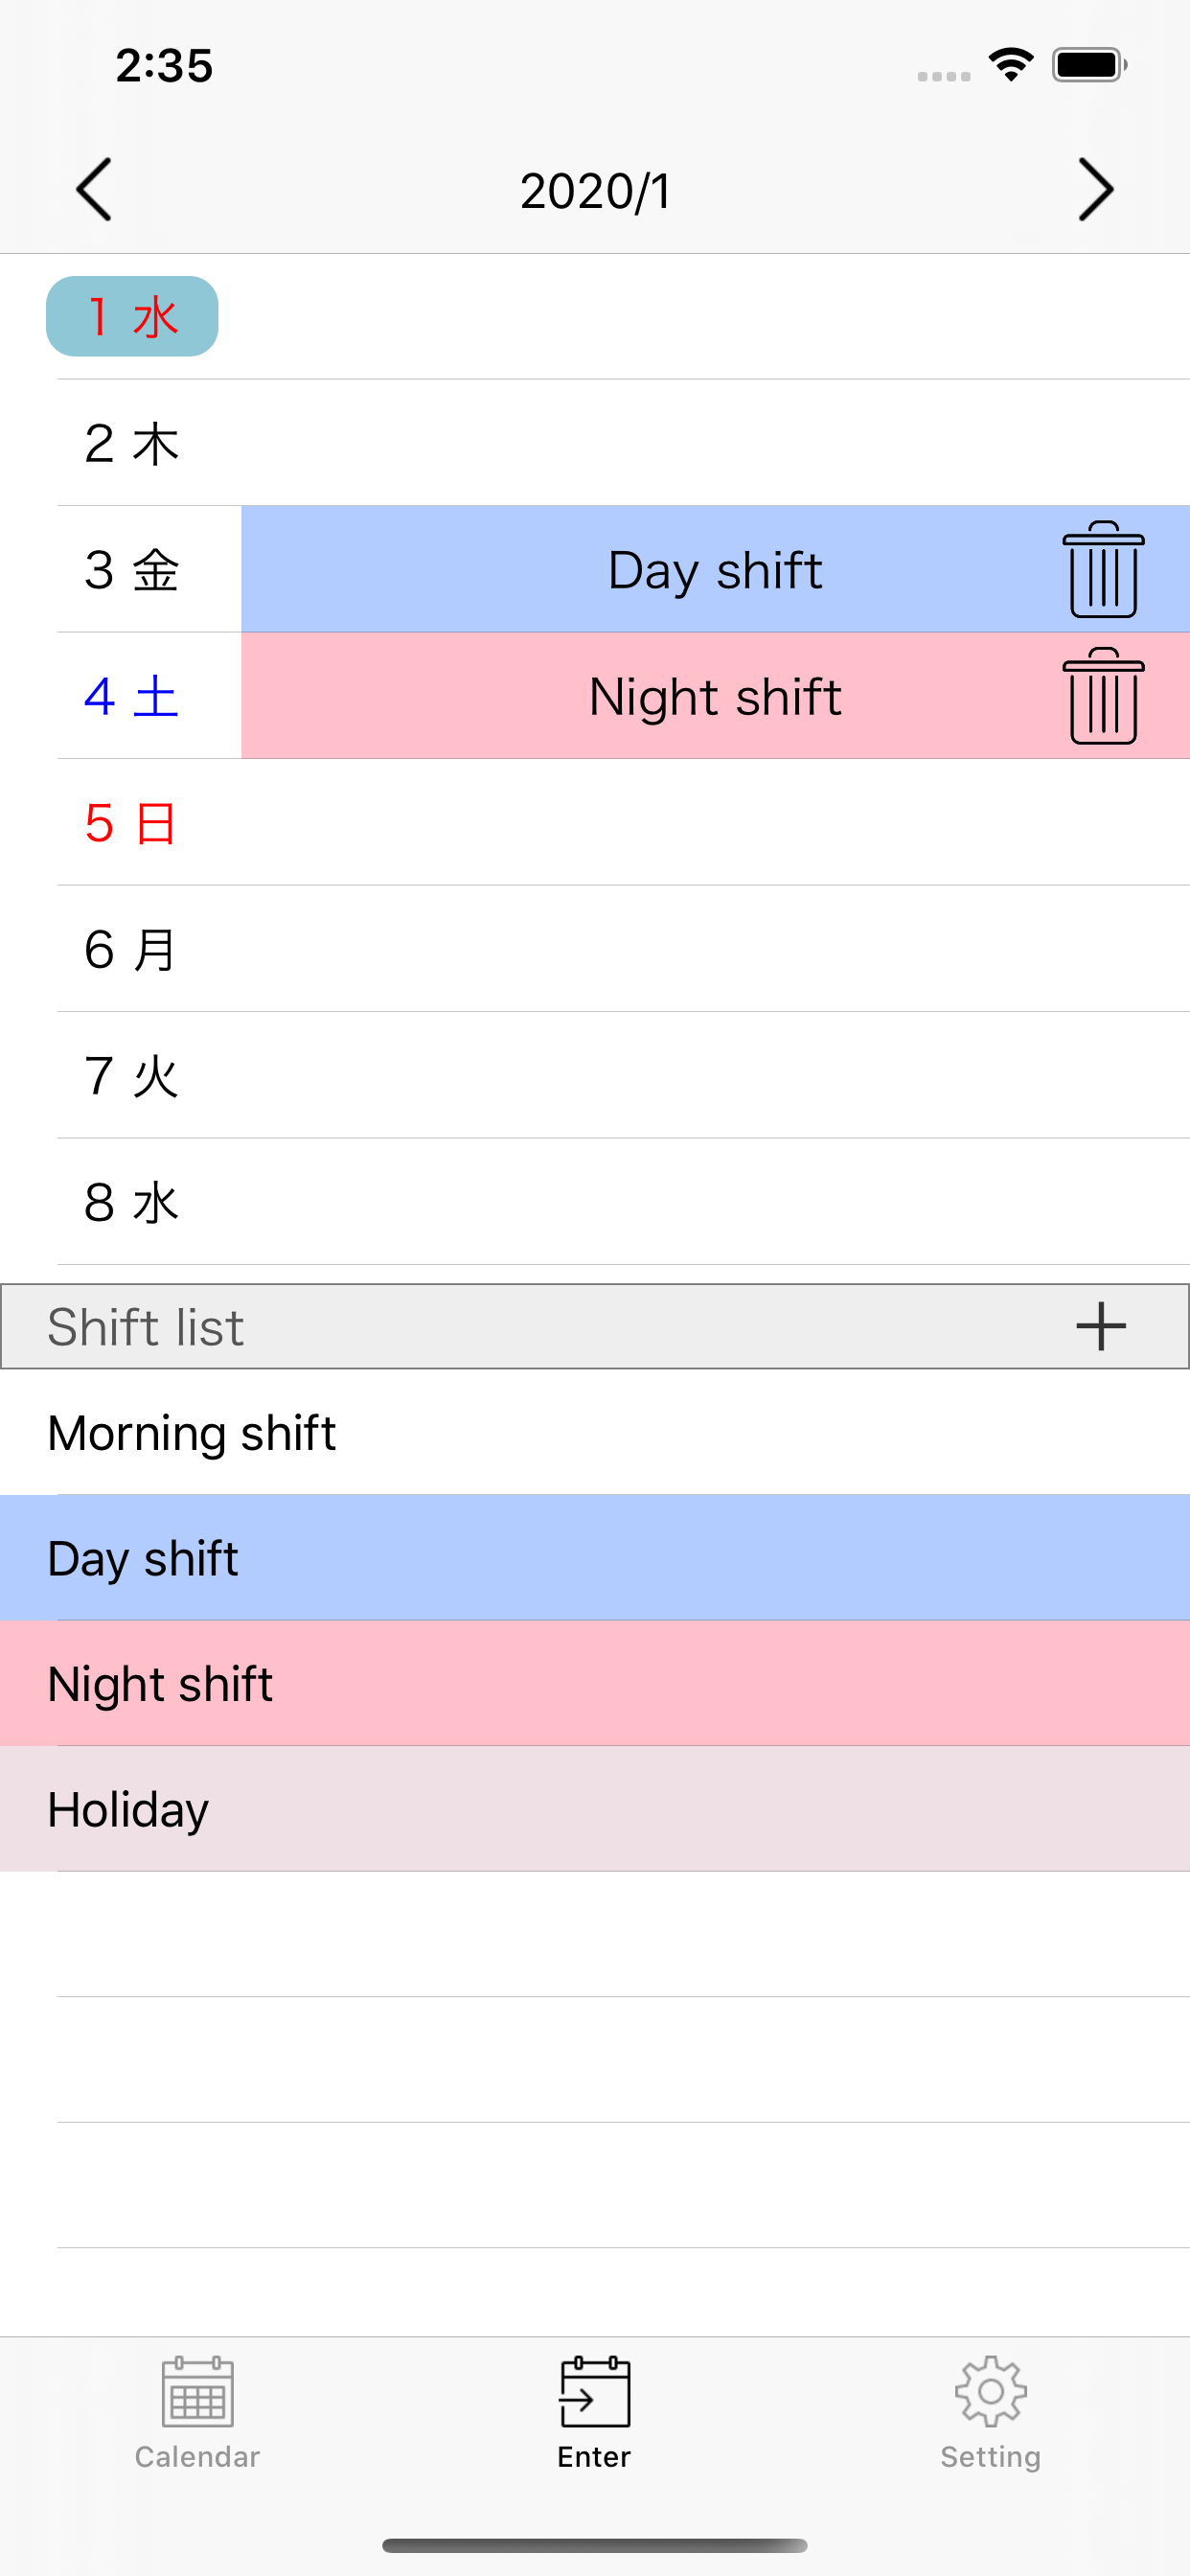Delete the Night shift on the 4th
The width and height of the screenshot is (1190, 2576).
[1103, 696]
